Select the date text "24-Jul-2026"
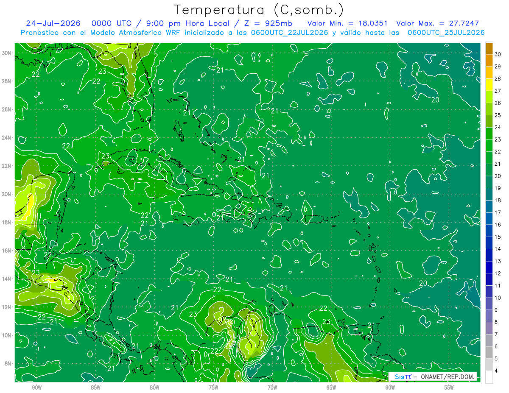The width and height of the screenshot is (509, 393). [x=53, y=23]
